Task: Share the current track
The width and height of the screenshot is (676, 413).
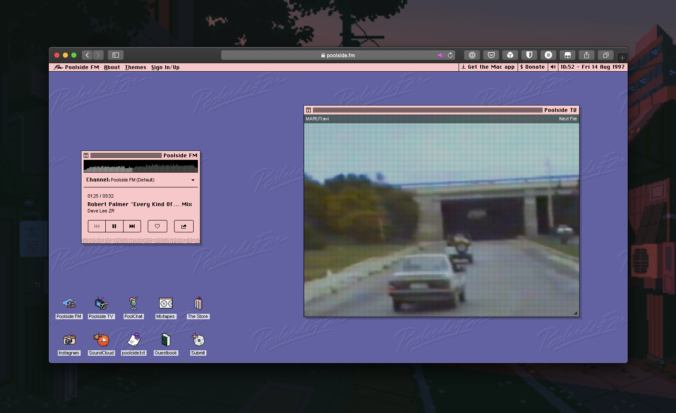Action: 184,226
